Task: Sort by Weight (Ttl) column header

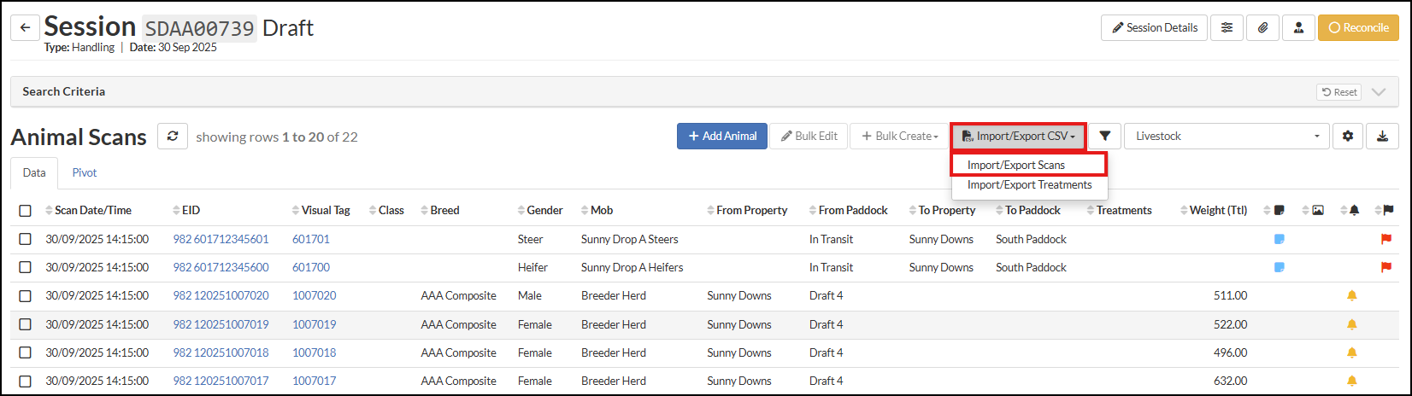Action: [x=1217, y=211]
